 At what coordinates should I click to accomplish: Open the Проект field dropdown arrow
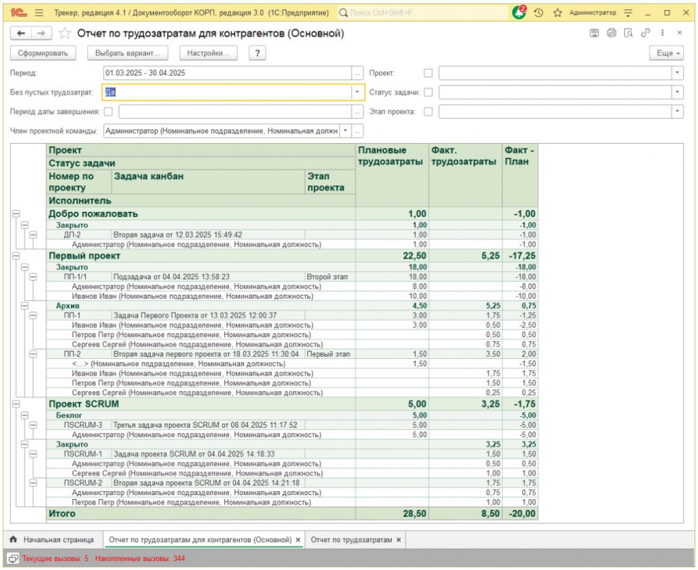click(677, 73)
